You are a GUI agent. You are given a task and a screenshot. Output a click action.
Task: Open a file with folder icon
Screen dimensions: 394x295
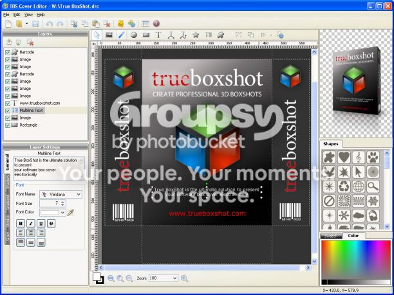[19, 24]
